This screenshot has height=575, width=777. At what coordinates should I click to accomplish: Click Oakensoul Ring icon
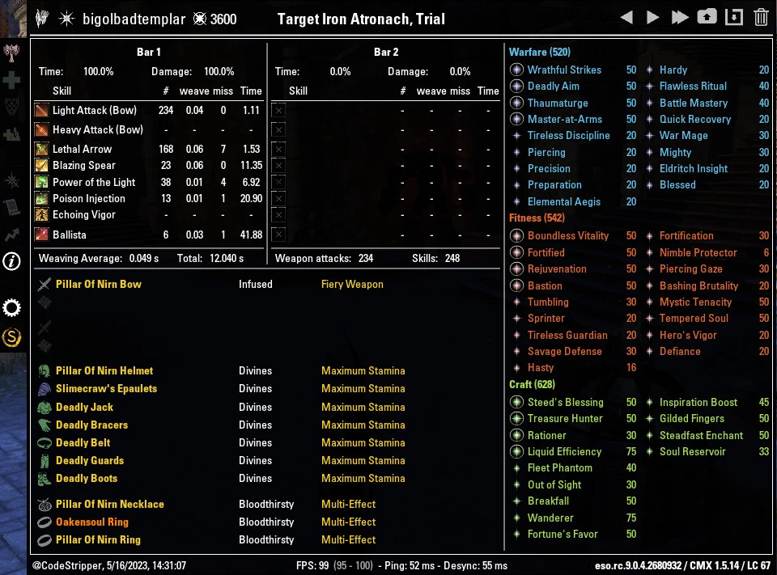coord(45,522)
